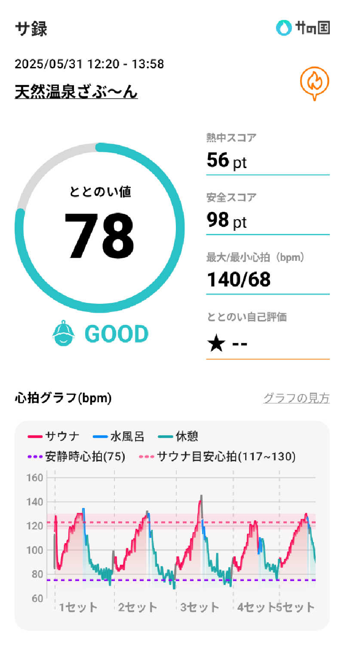The image size is (344, 657).
Task: Click the GOOD mascot face icon
Action: [64, 333]
